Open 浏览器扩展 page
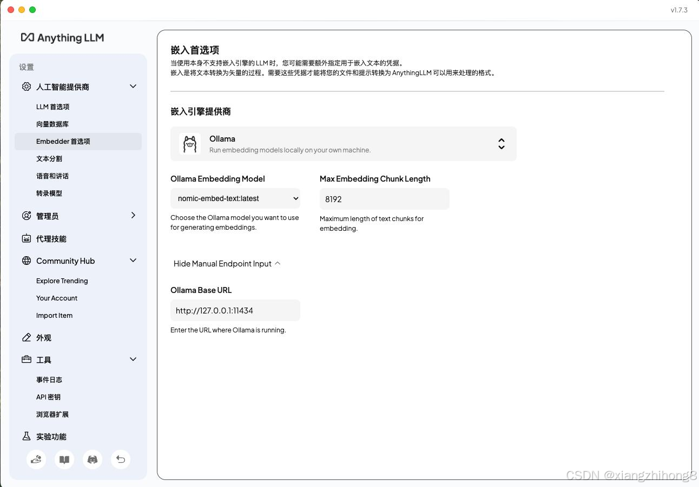The height and width of the screenshot is (487, 699). pyautogui.click(x=52, y=415)
